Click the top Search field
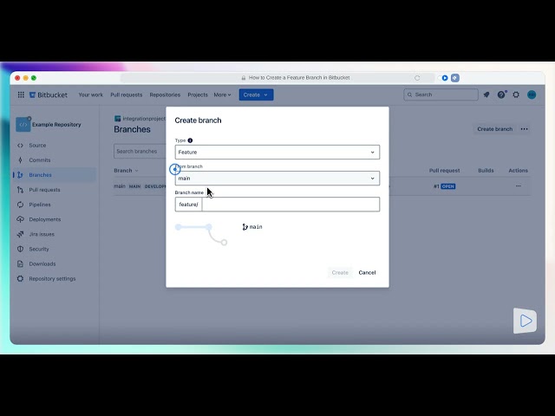 [x=441, y=94]
